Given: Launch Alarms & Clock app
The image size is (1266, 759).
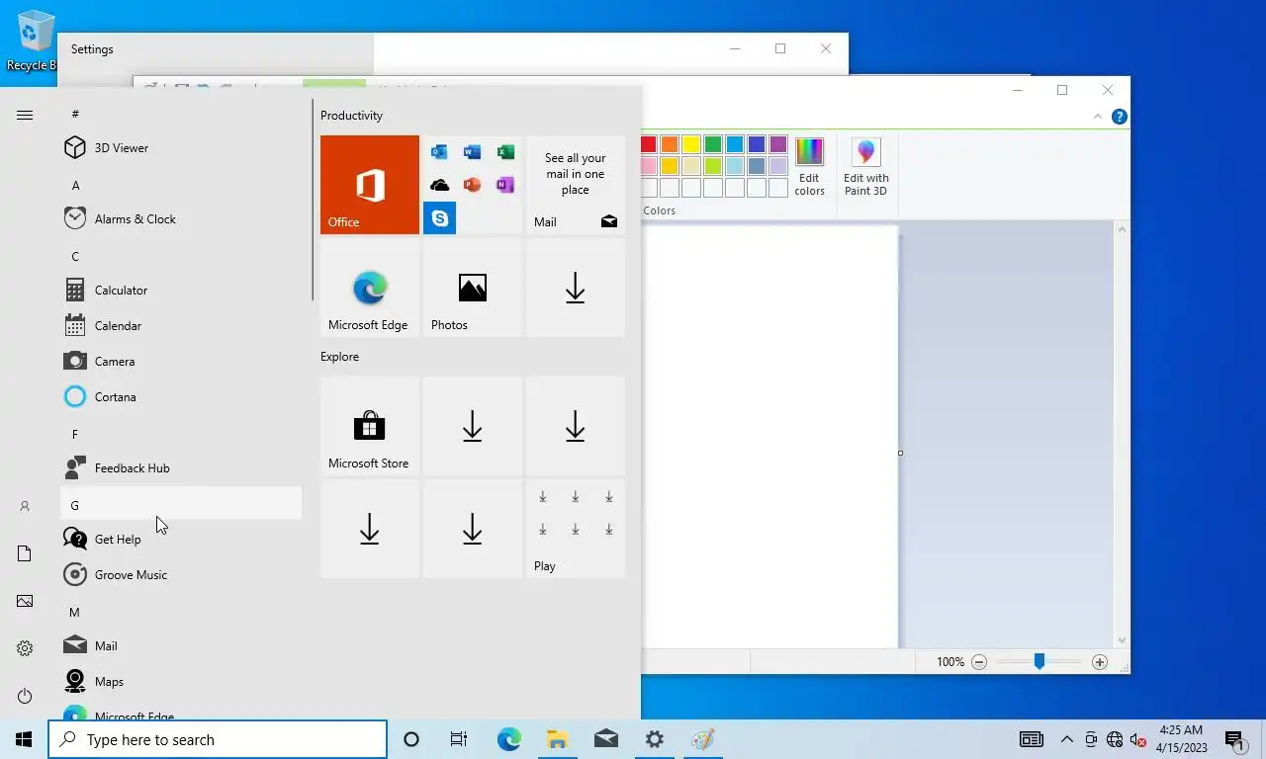Looking at the screenshot, I should tap(181, 219).
